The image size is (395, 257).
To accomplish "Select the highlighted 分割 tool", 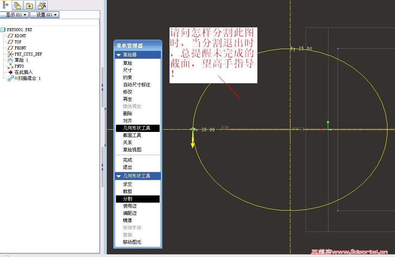I will coord(138,199).
